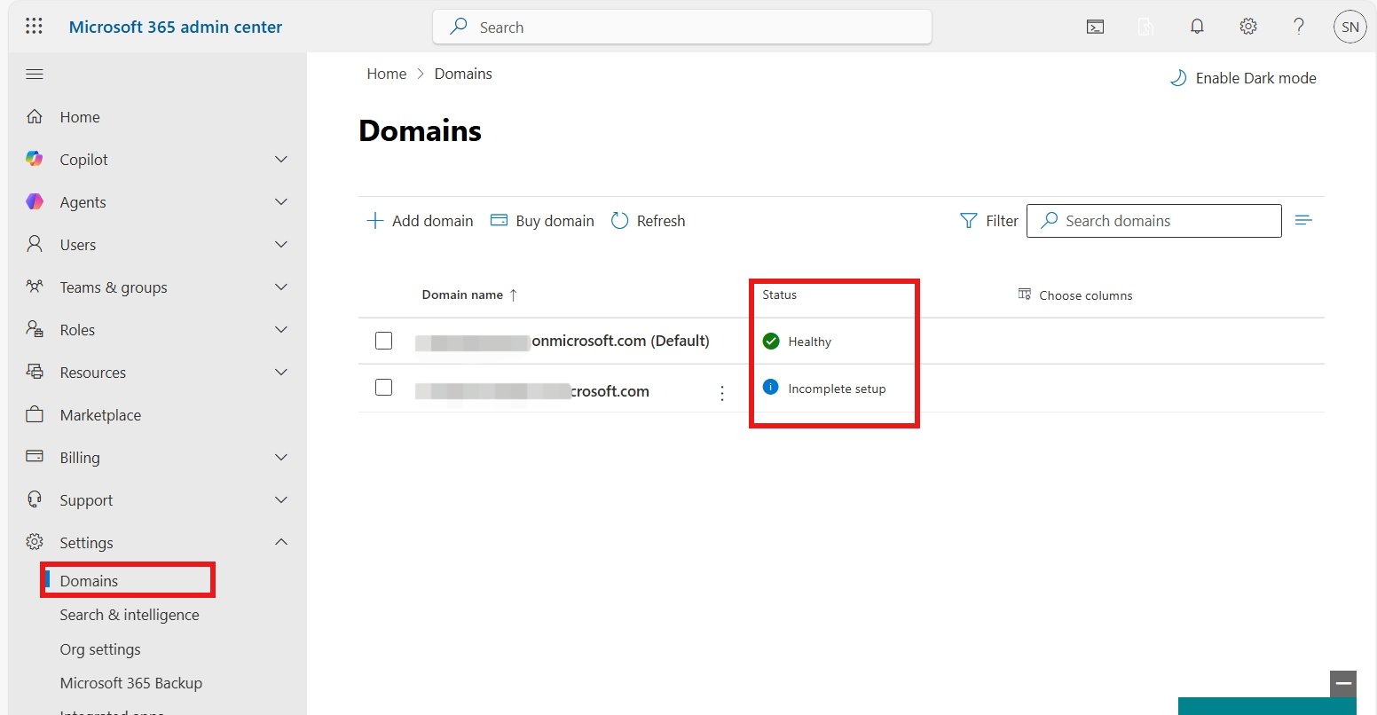Click the top Search box
Viewport: 1377px width, 715px height.
pos(682,27)
